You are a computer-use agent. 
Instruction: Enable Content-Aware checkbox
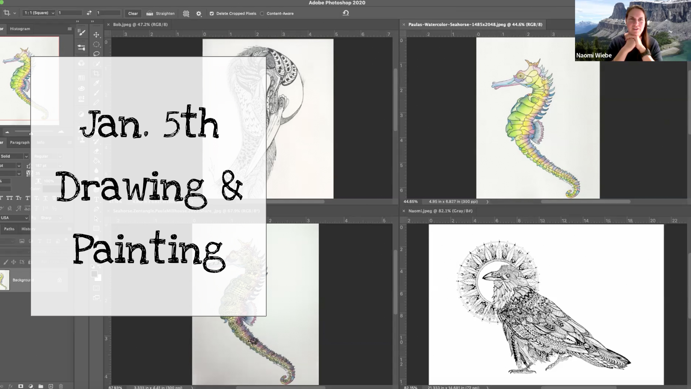click(262, 13)
